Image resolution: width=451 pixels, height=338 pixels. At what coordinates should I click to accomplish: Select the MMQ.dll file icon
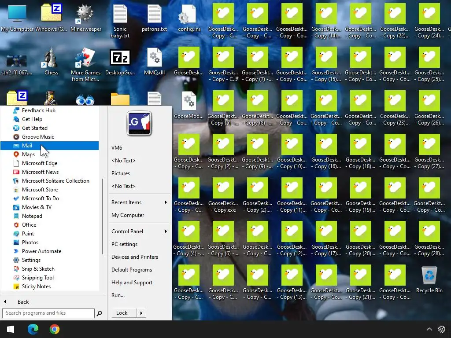click(155, 62)
